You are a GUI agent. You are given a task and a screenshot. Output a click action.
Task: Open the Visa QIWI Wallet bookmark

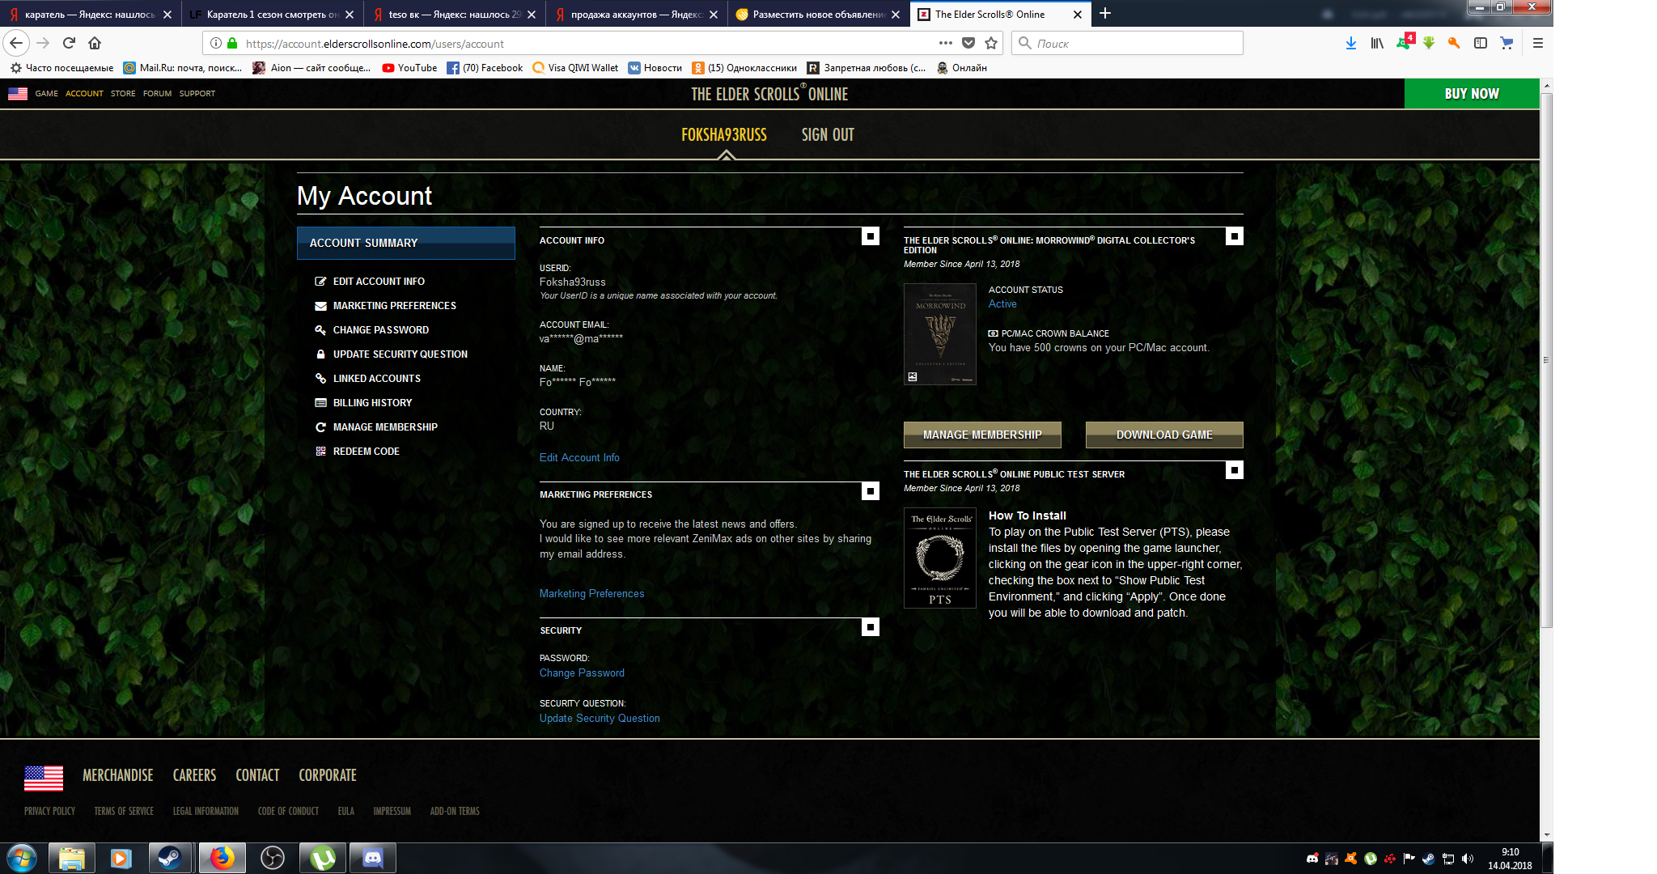pyautogui.click(x=575, y=68)
